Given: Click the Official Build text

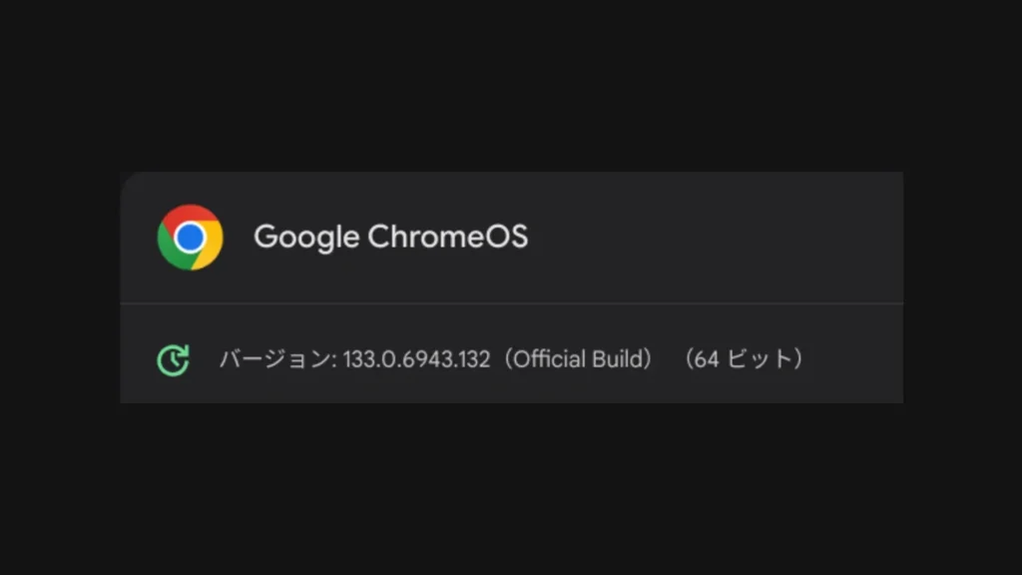Looking at the screenshot, I should [x=577, y=359].
